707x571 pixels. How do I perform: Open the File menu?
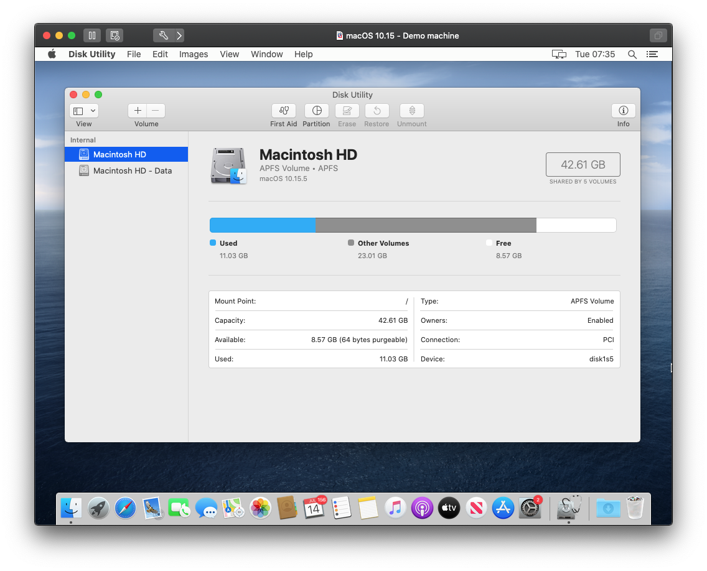(x=134, y=54)
